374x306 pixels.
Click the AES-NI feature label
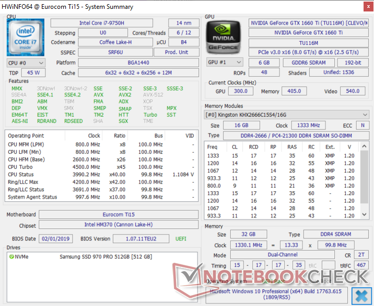(x=20, y=121)
